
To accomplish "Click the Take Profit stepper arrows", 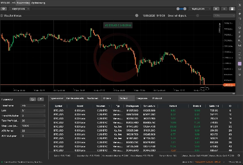I will [x=44, y=121].
